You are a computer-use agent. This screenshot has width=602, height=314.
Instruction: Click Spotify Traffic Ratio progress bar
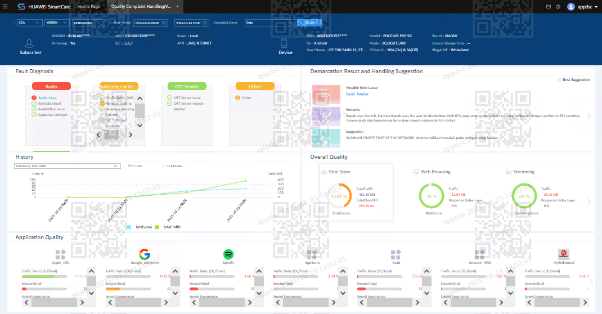click(x=212, y=276)
